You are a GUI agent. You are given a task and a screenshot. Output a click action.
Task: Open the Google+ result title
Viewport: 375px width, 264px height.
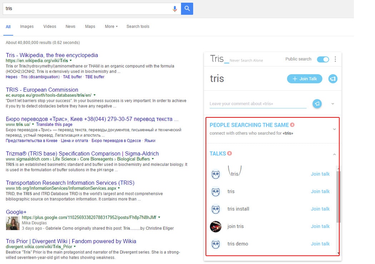click(16, 212)
